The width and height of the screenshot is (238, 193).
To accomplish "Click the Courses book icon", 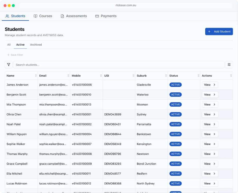I will 35,16.
